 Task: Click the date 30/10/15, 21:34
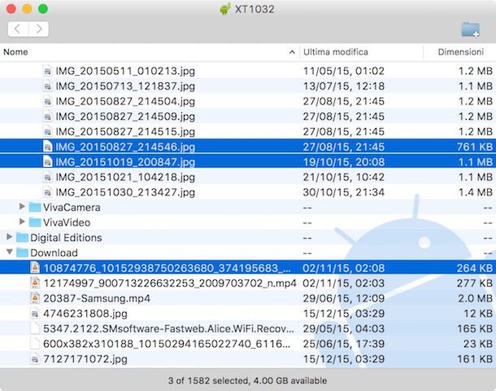pyautogui.click(x=344, y=192)
